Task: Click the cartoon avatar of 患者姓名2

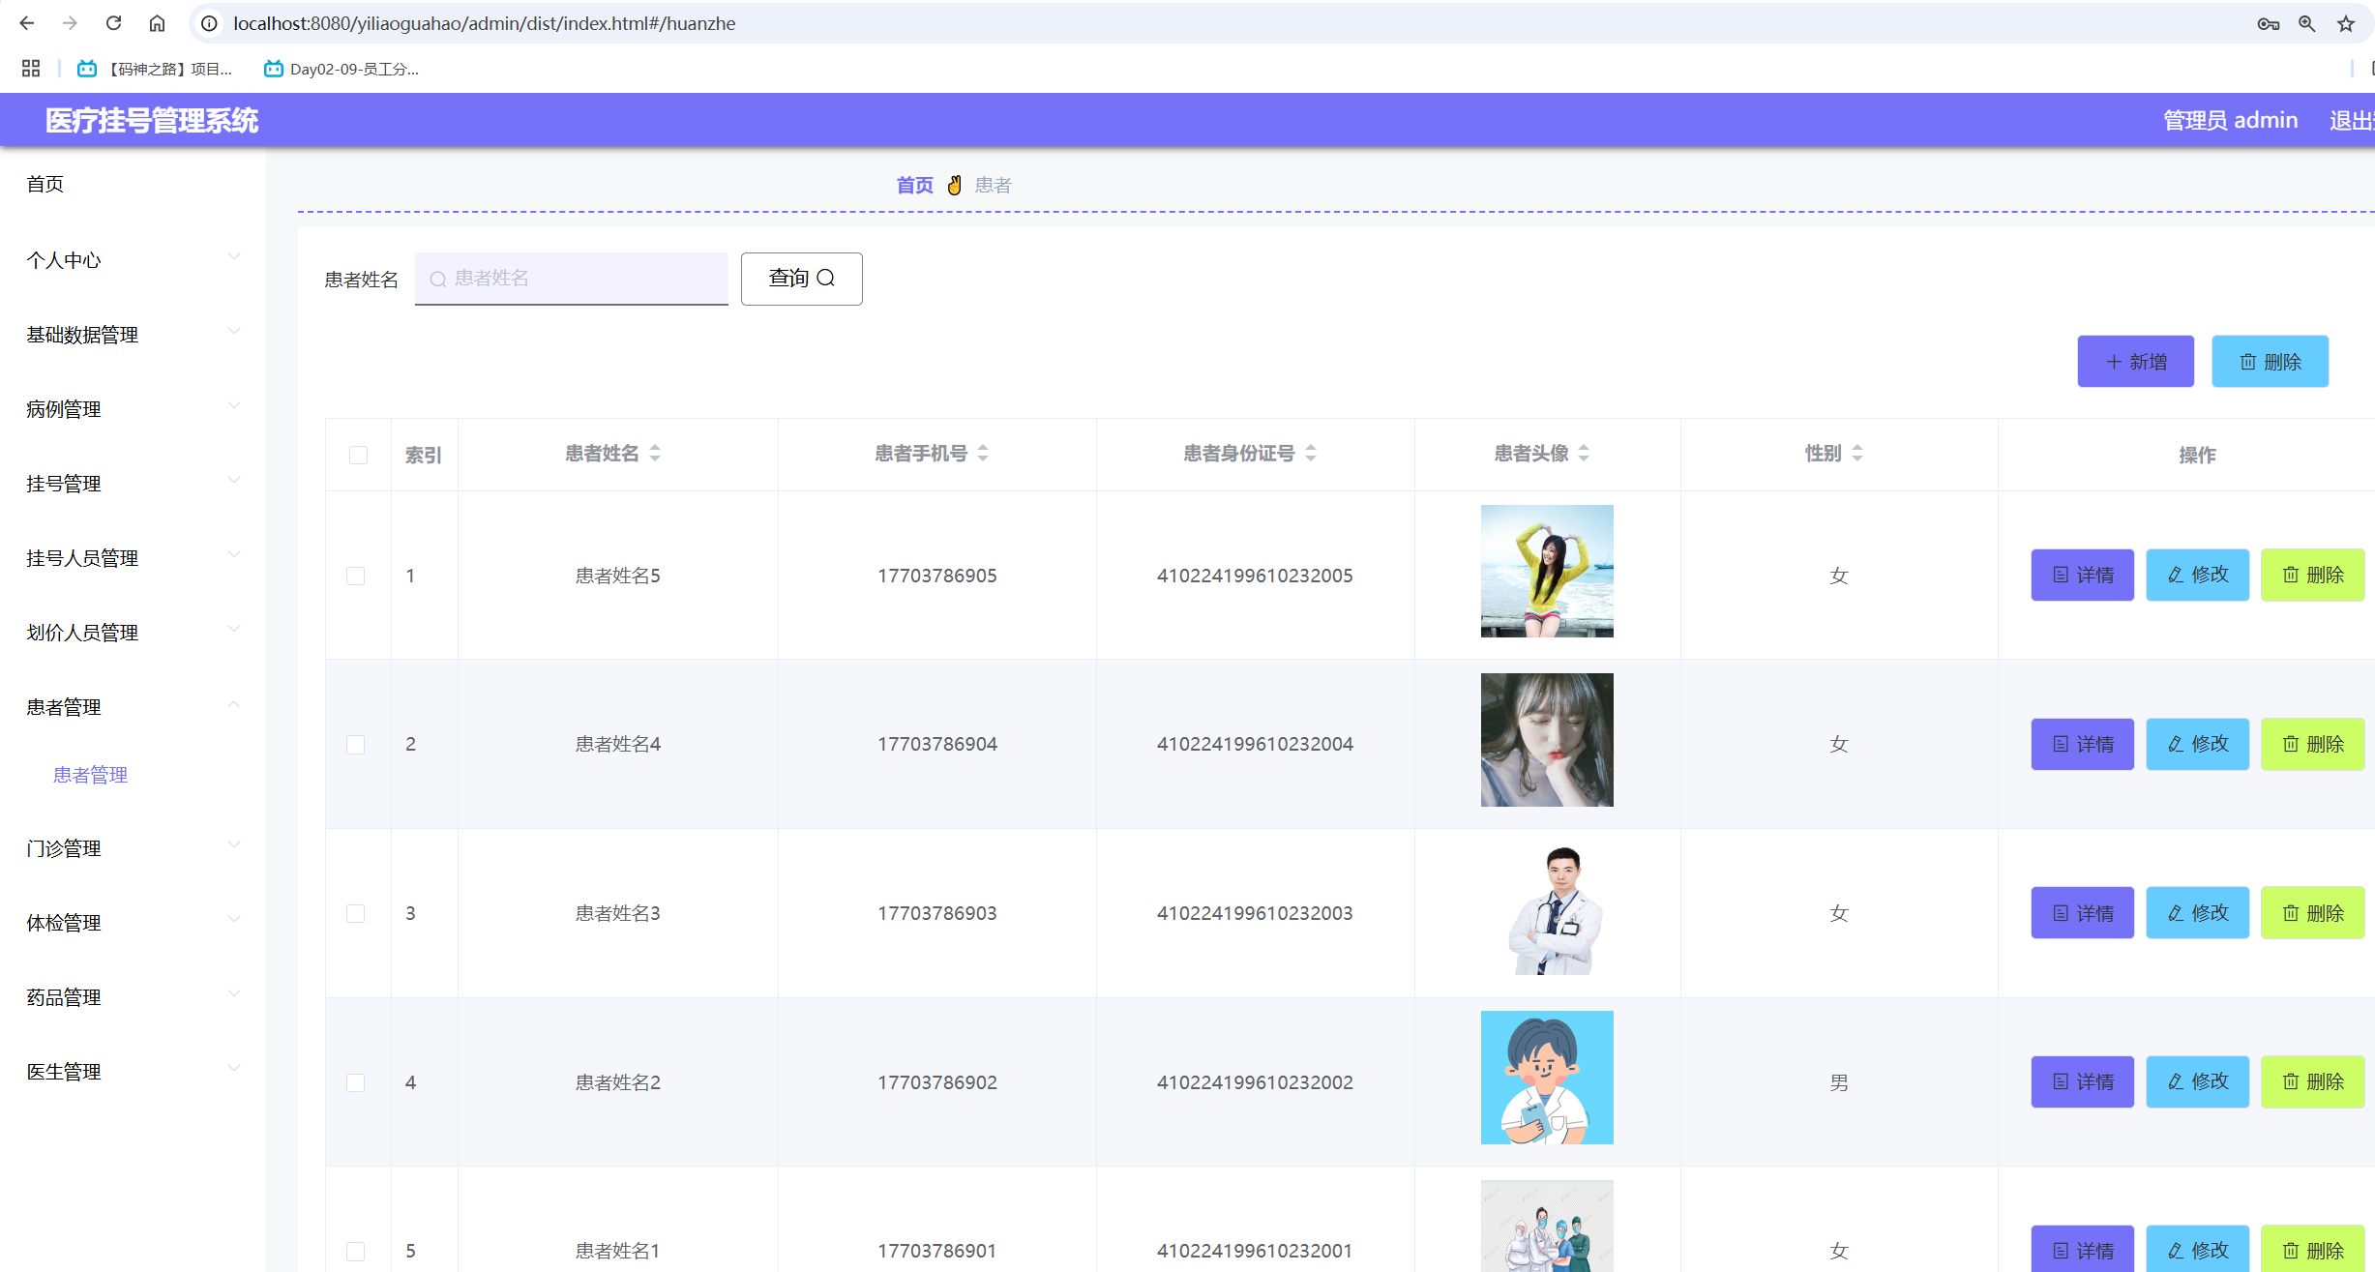Action: pos(1547,1078)
